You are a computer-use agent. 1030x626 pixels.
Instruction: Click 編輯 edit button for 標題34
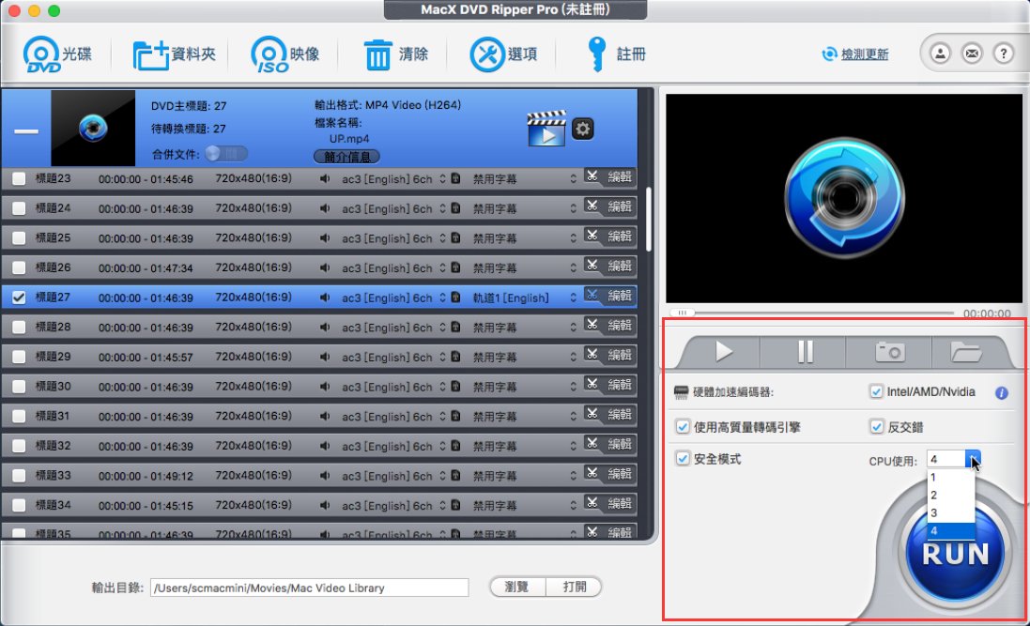(x=620, y=504)
